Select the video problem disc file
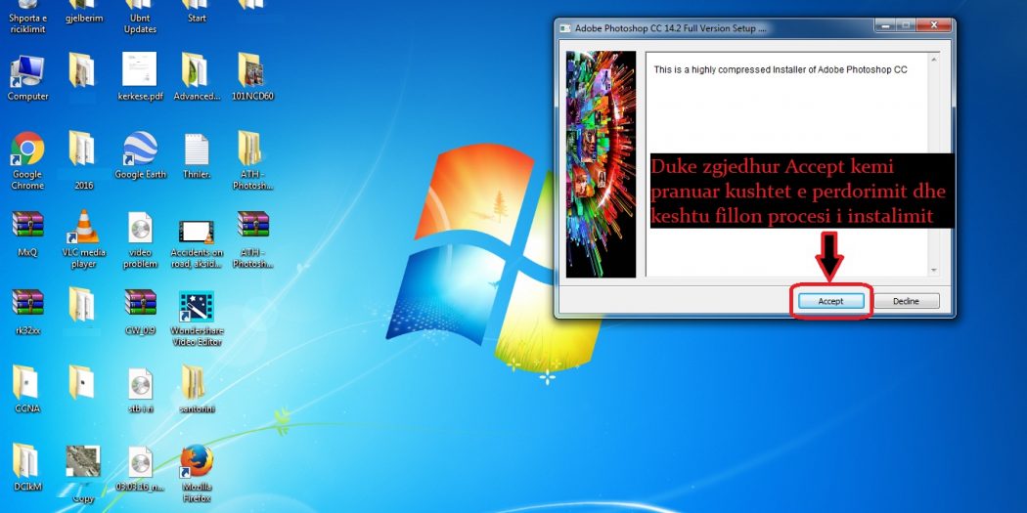Image resolution: width=1027 pixels, height=513 pixels. coord(140,239)
